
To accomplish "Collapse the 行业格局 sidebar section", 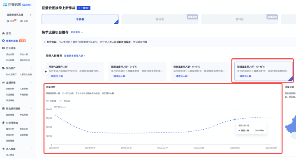I will [31, 48].
